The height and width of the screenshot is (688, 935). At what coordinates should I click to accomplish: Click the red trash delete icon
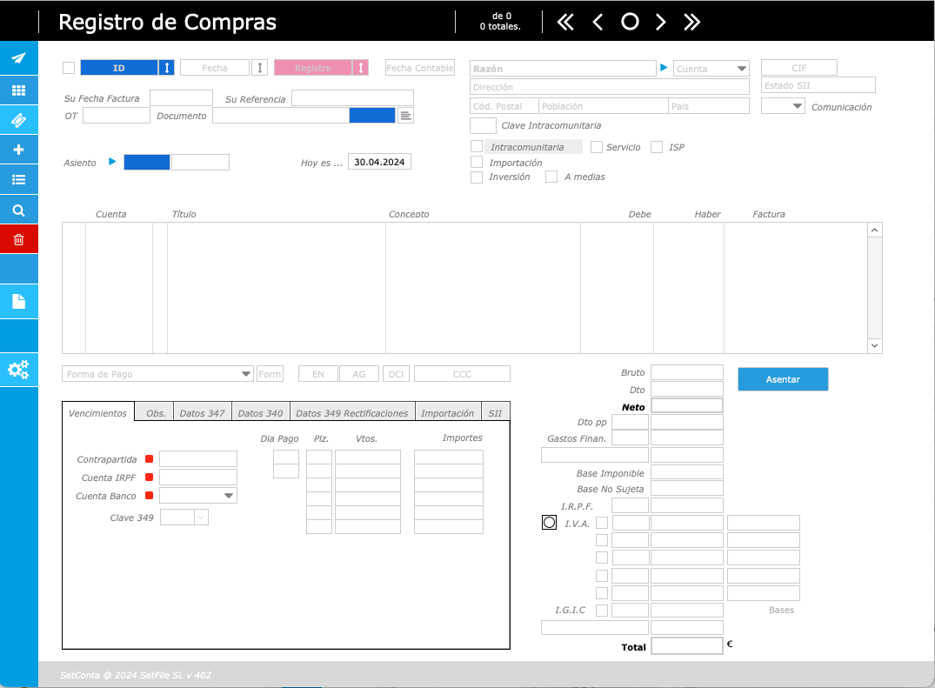(18, 239)
